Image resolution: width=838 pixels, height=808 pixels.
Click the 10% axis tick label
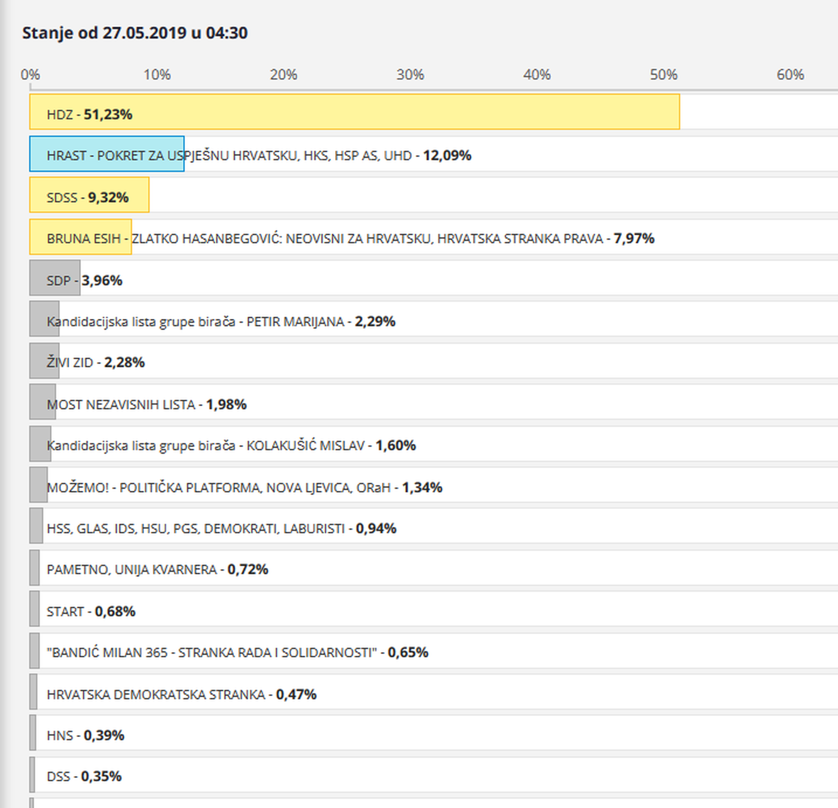(x=157, y=75)
